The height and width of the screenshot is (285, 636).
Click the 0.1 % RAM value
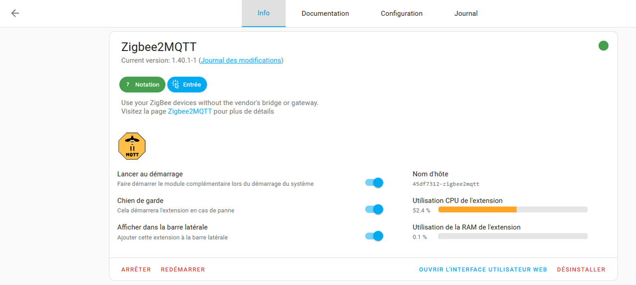coord(420,237)
